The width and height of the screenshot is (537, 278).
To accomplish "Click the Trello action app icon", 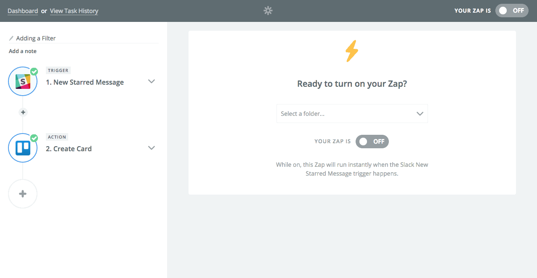I will (x=23, y=148).
